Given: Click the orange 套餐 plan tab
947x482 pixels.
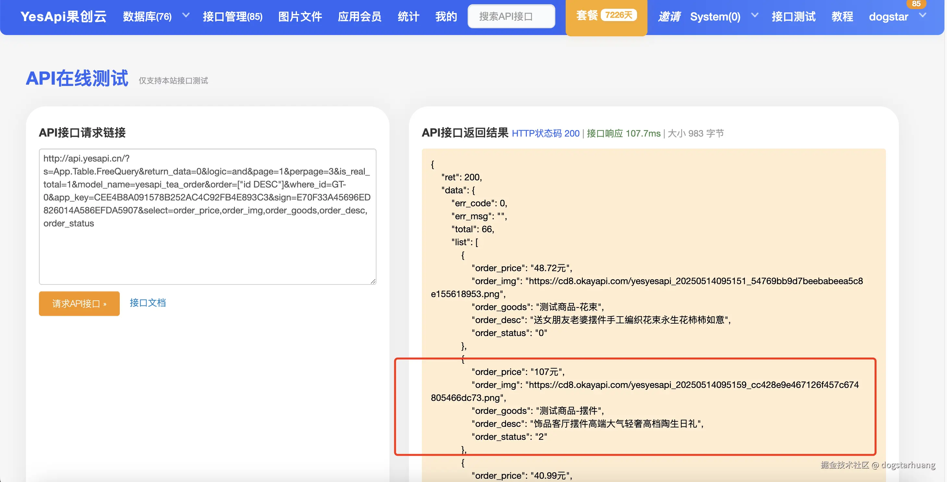Looking at the screenshot, I should (587, 16).
